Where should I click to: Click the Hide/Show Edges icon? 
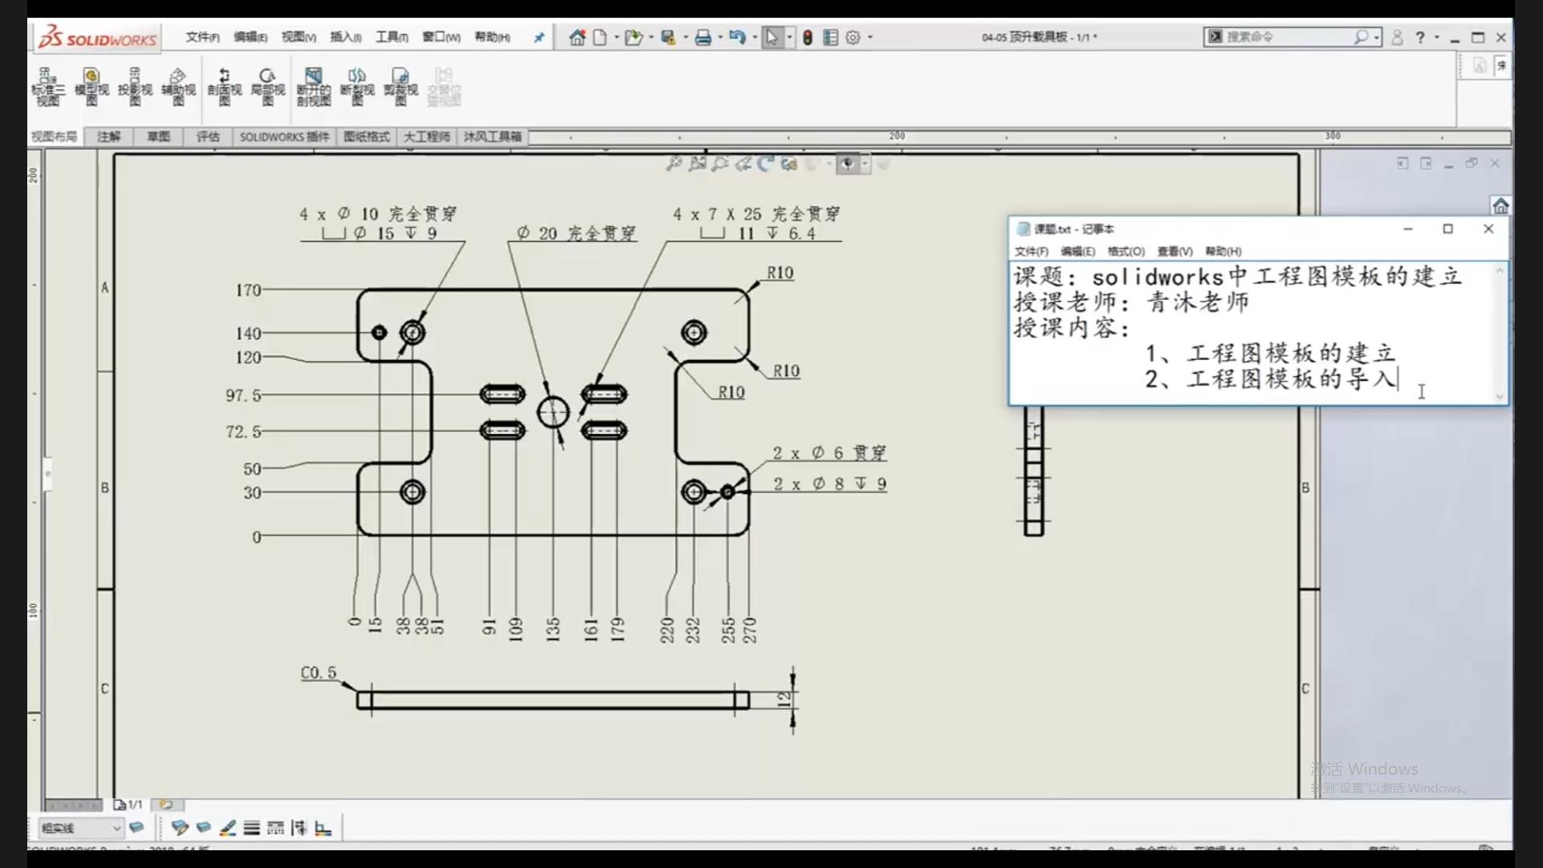pyautogui.click(x=299, y=827)
